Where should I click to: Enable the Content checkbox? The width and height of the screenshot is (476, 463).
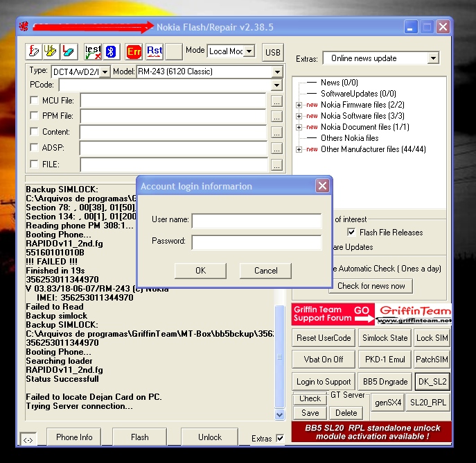tap(35, 131)
